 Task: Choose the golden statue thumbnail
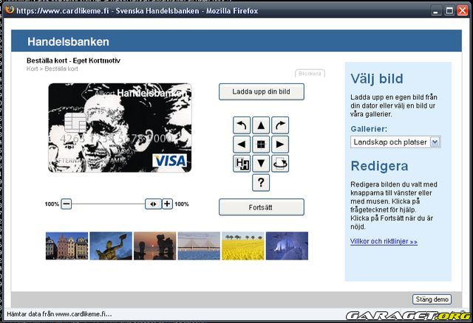111,246
